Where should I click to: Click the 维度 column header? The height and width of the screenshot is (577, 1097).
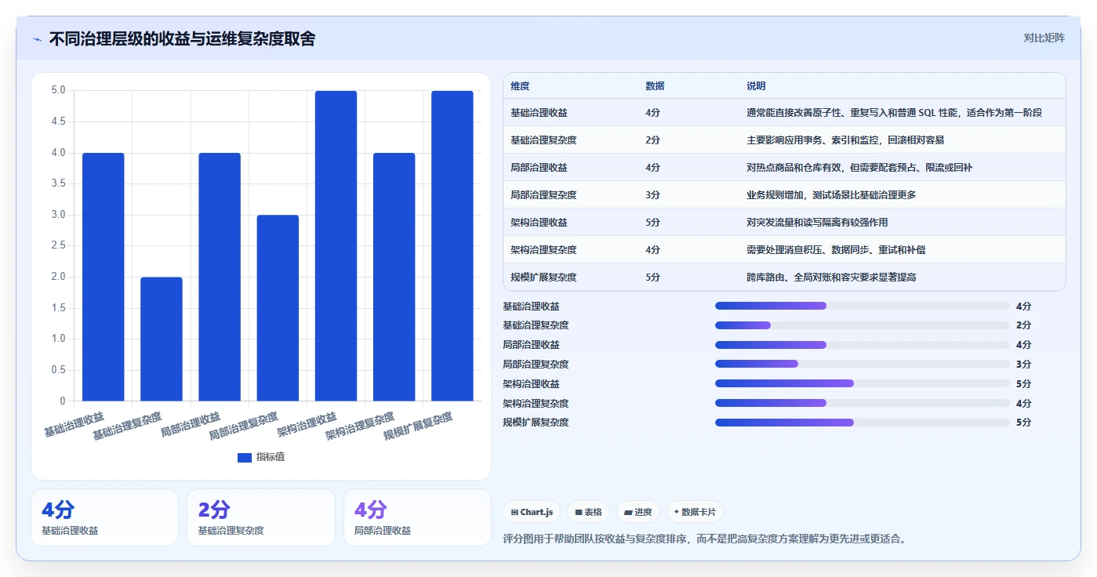point(520,86)
